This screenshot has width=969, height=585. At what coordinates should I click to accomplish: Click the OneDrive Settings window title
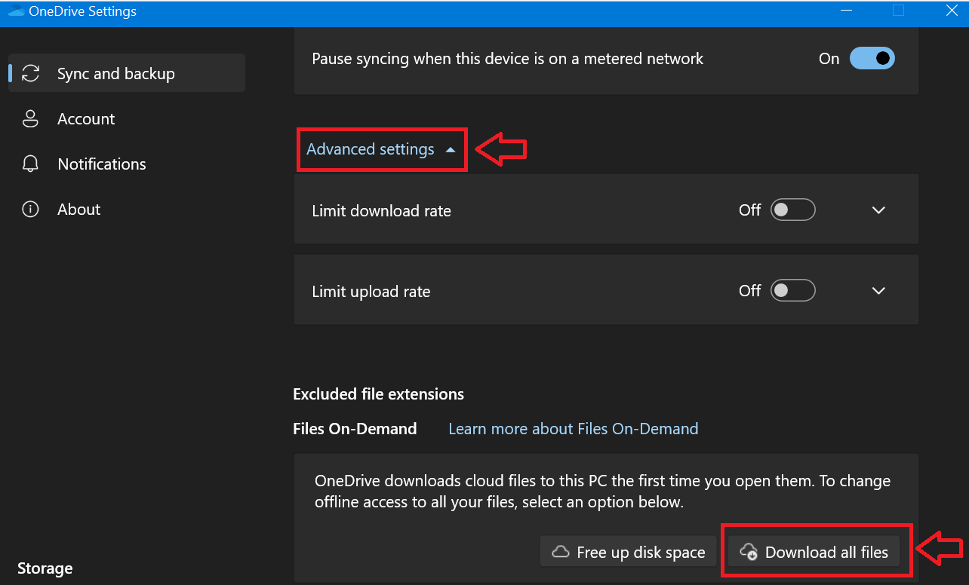(x=83, y=11)
